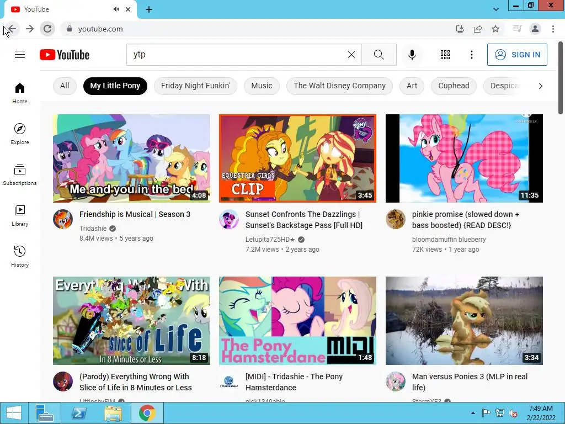Select The Walt Disney Company chip
This screenshot has width=565, height=424.
click(x=339, y=86)
